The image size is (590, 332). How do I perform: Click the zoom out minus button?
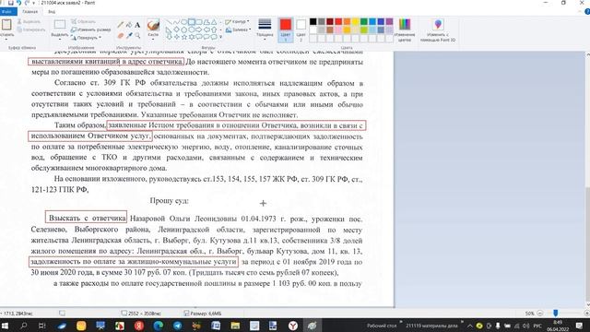coord(540,314)
